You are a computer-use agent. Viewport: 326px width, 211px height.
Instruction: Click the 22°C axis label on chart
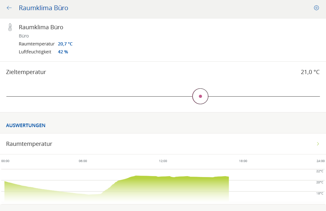pos(319,171)
